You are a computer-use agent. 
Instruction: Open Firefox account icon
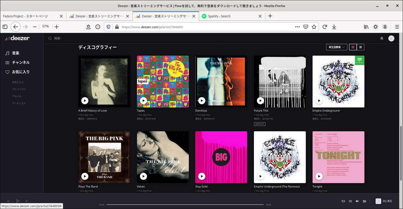[x=385, y=27]
